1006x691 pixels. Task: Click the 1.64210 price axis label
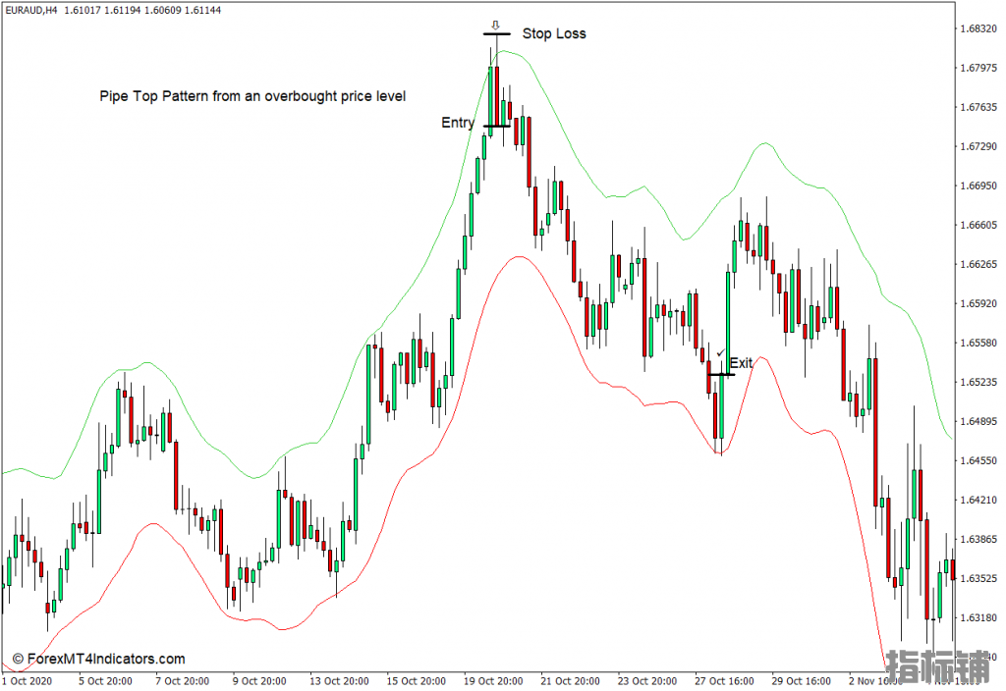[978, 500]
